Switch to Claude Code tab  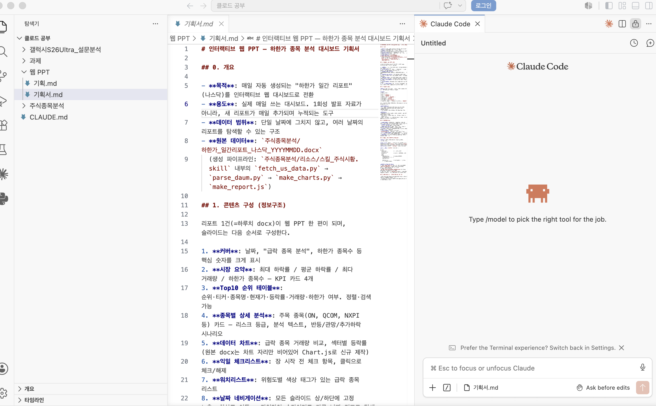click(450, 24)
